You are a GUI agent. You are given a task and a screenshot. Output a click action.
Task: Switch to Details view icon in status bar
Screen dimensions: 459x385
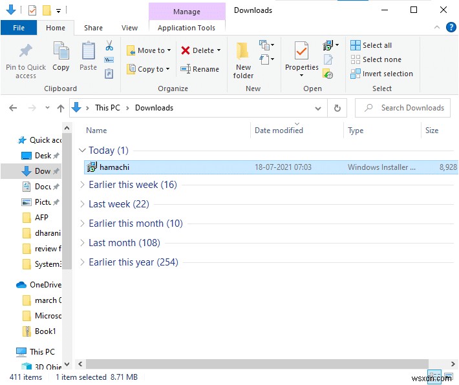pyautogui.click(x=434, y=376)
